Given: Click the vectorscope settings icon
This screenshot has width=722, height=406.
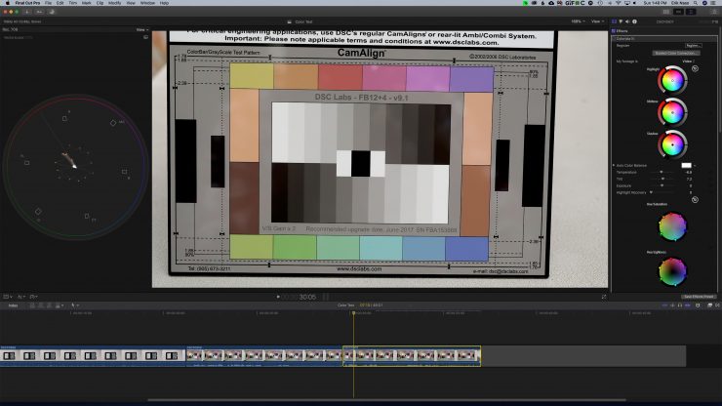Looking at the screenshot, I should (144, 37).
